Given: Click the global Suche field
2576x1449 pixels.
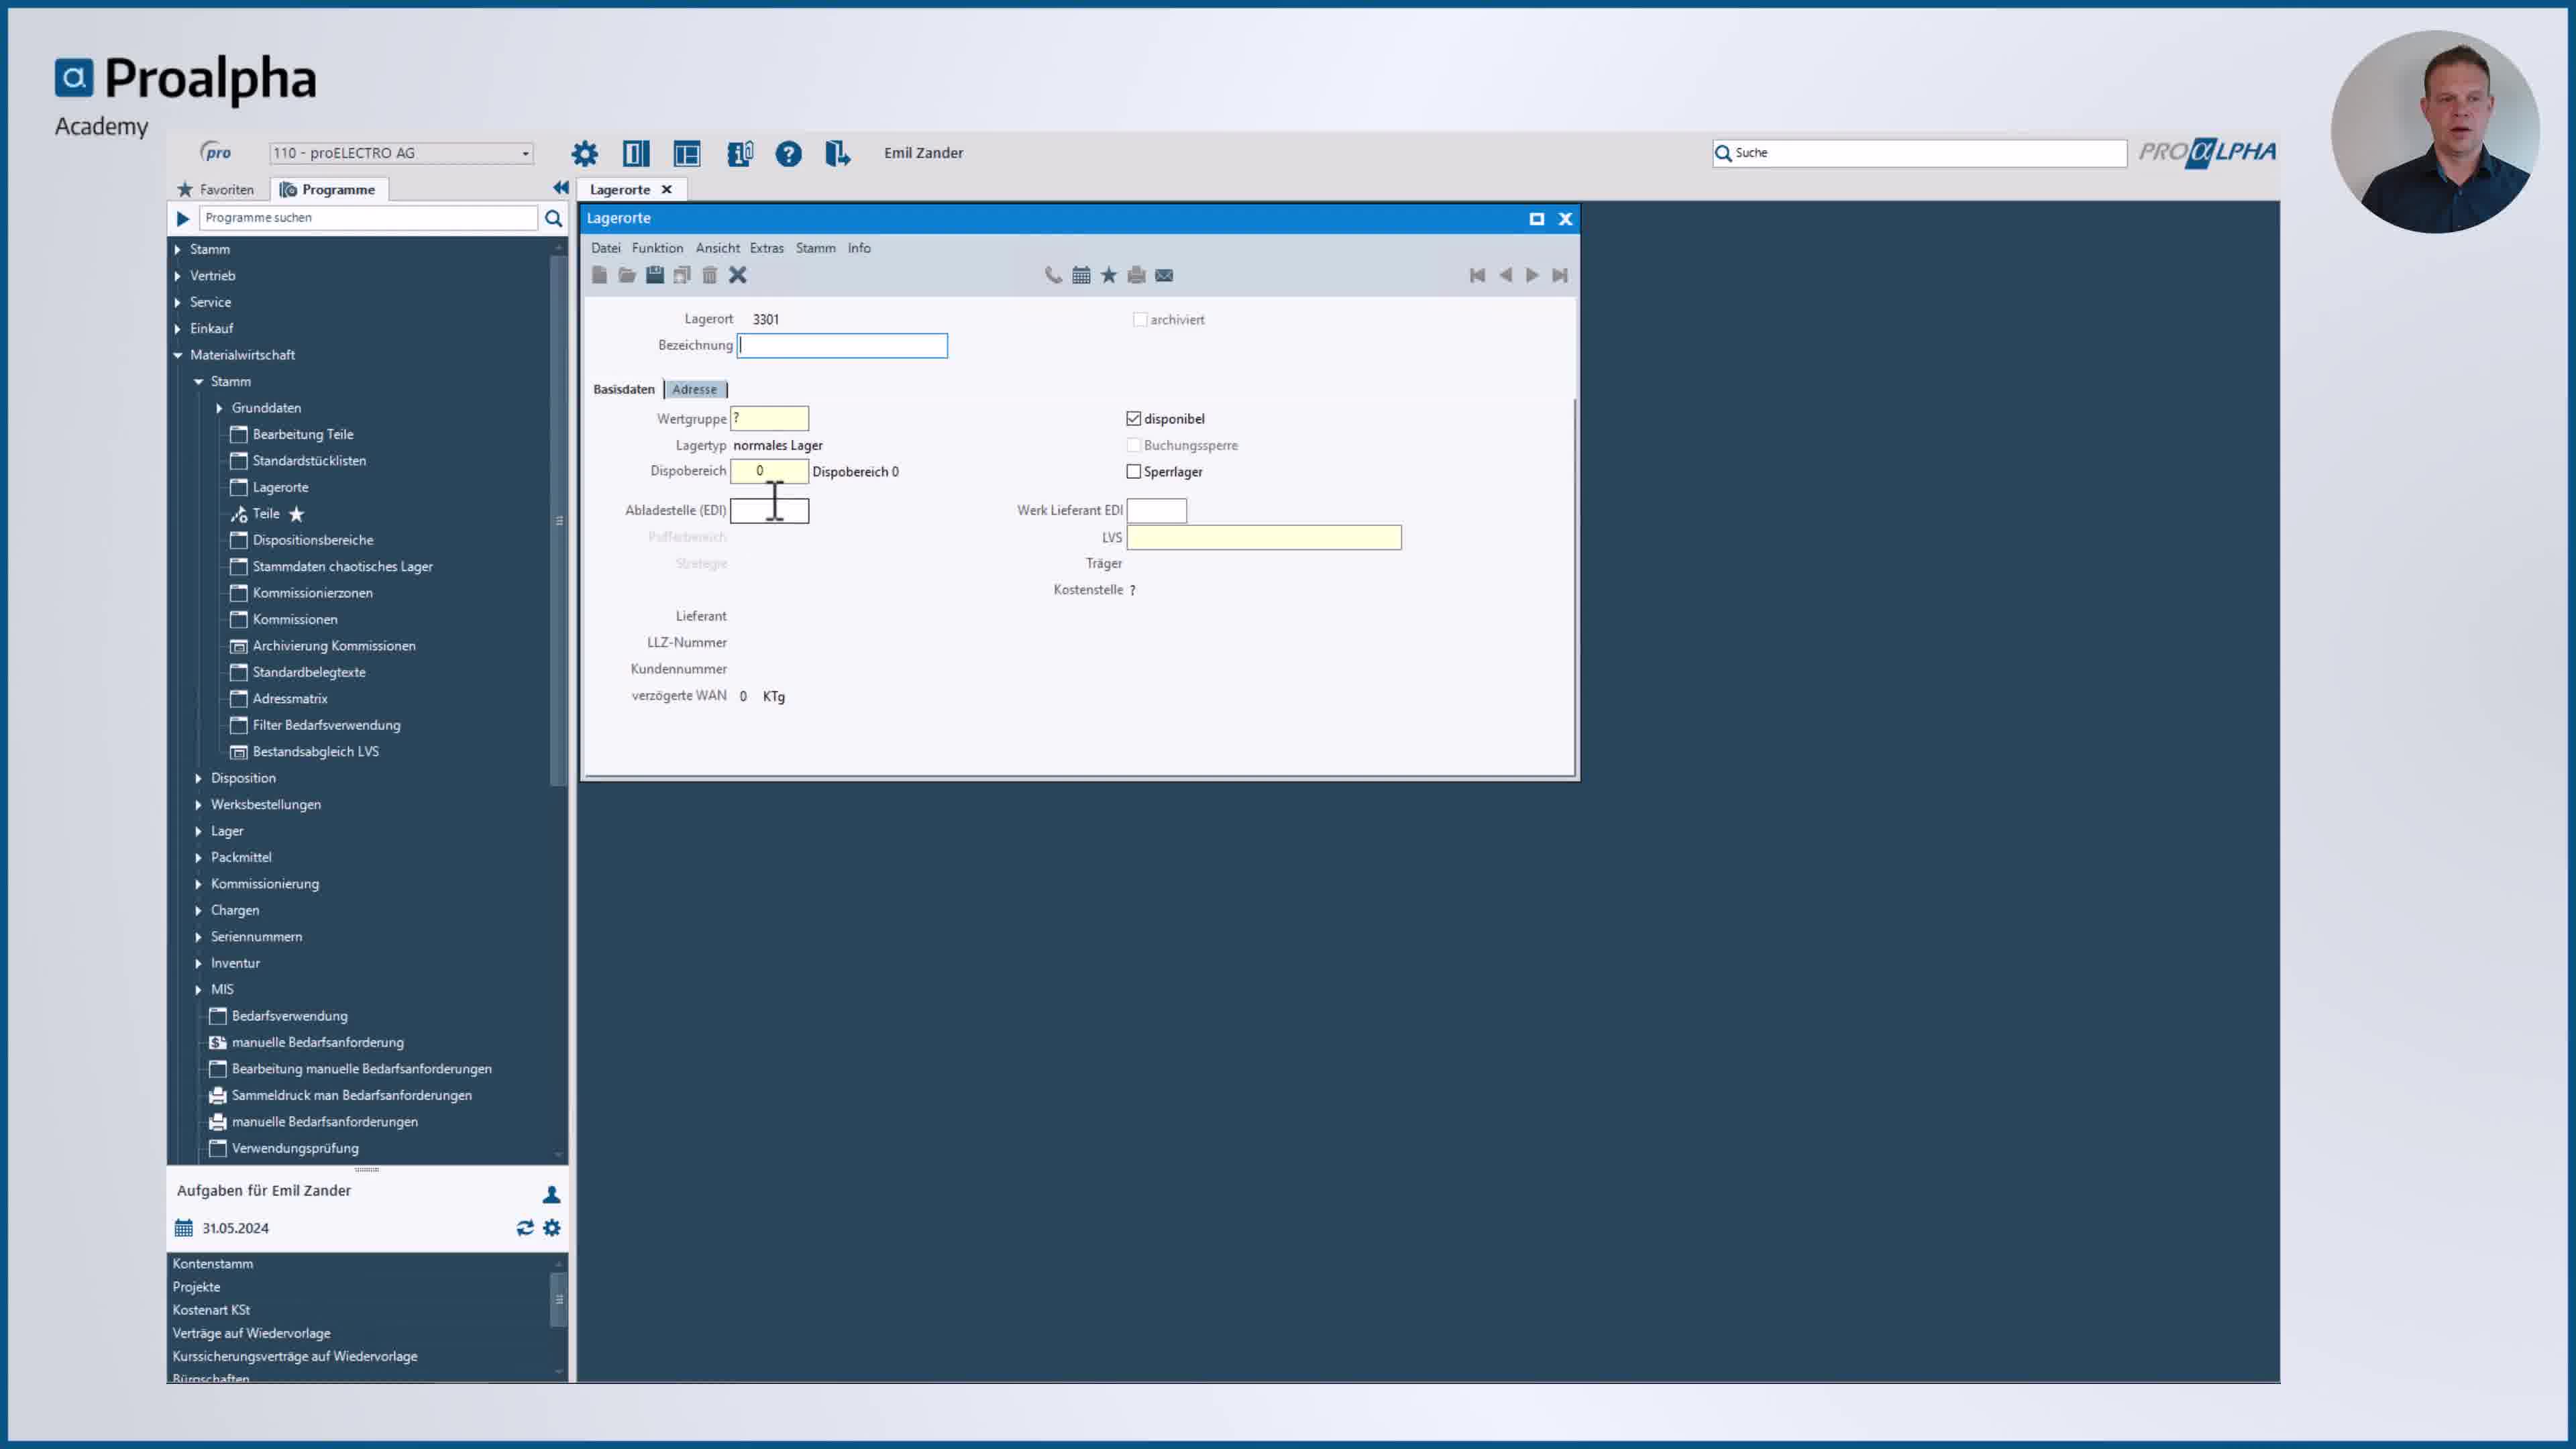Looking at the screenshot, I should click(1919, 153).
